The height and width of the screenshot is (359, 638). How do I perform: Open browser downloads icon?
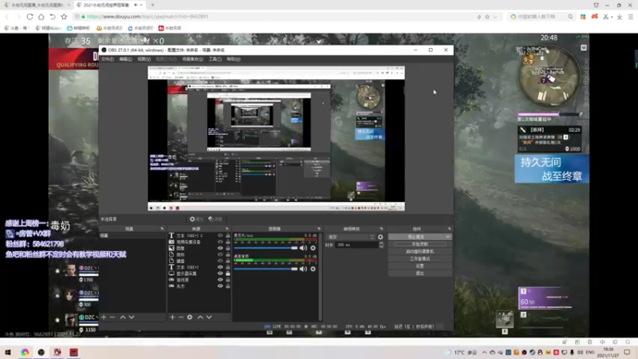(620, 17)
